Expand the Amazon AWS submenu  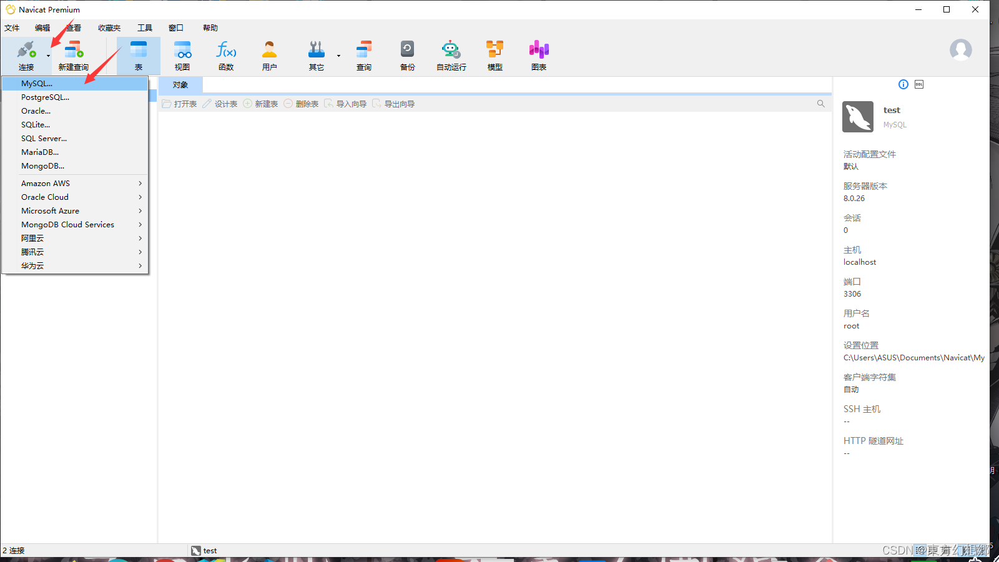[75, 184]
